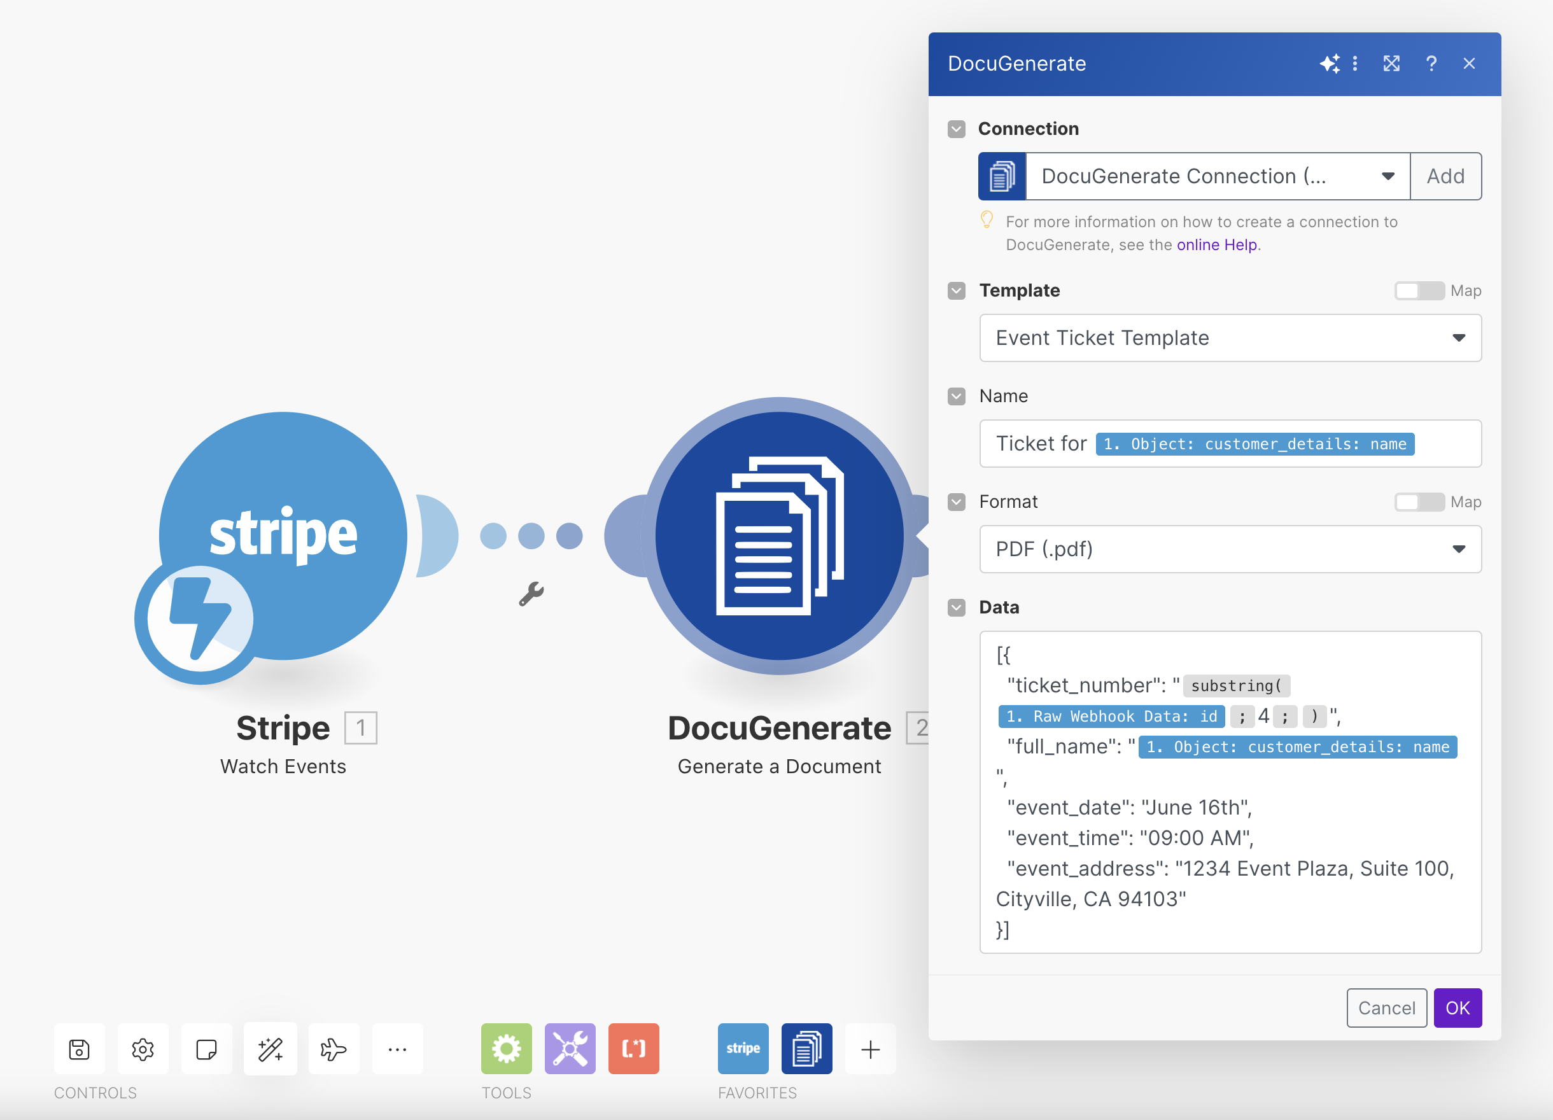Viewport: 1553px width, 1120px height.
Task: Click the Stripe module title label
Action: [x=283, y=728]
